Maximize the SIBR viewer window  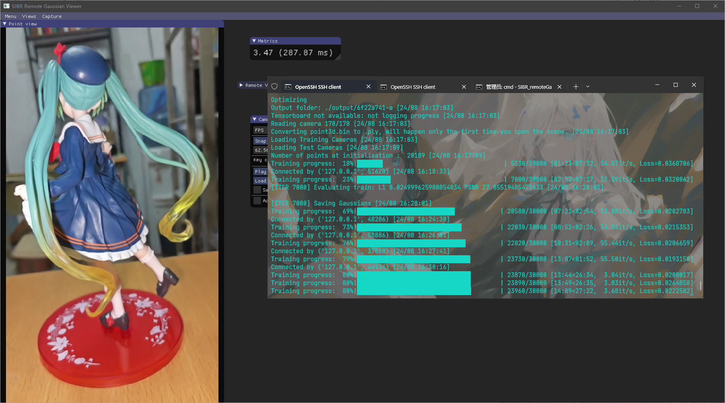(697, 6)
